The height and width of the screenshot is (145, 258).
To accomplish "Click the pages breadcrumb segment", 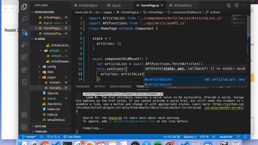I will pos(108,12).
